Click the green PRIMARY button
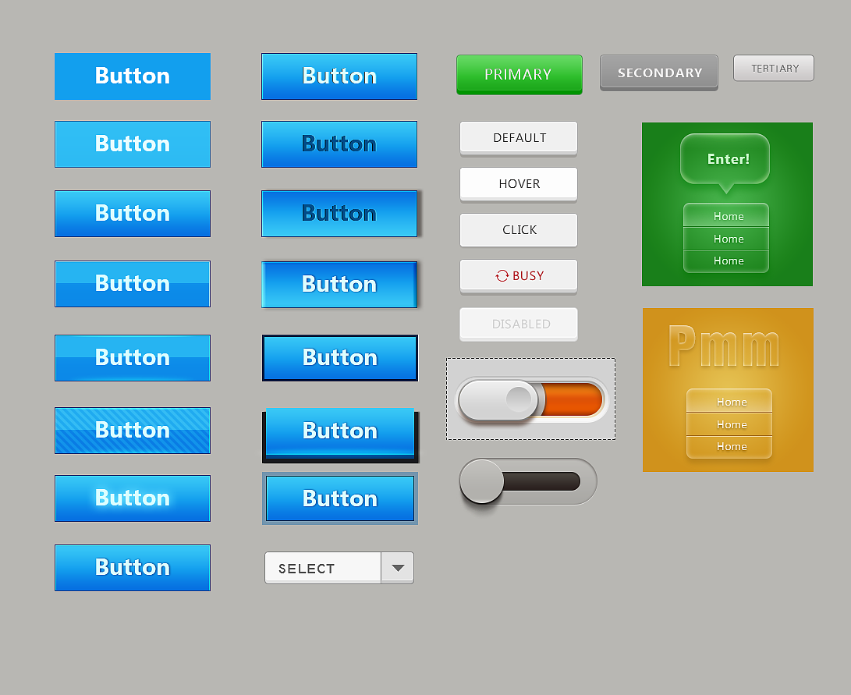851x695 pixels. point(519,74)
